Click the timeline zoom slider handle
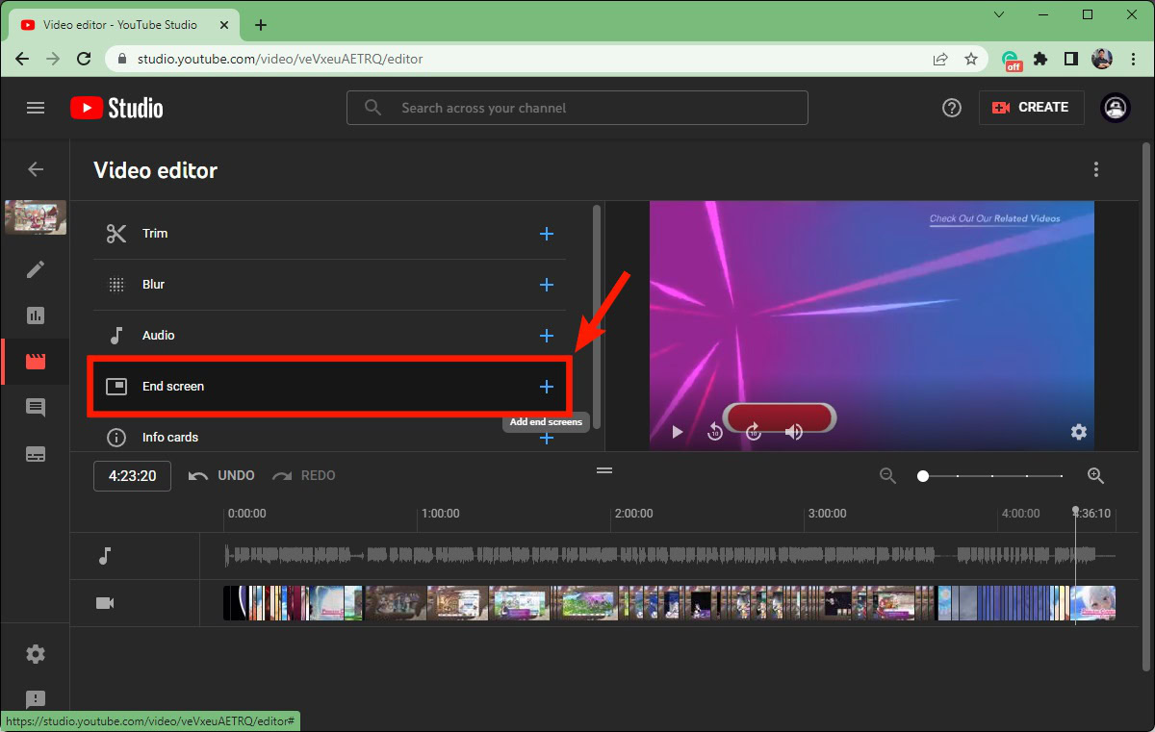Image resolution: width=1155 pixels, height=732 pixels. tap(923, 476)
